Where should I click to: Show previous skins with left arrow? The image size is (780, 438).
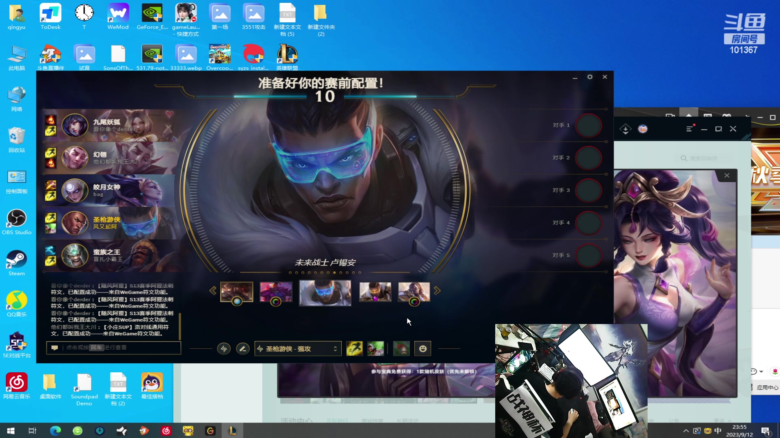coord(213,291)
